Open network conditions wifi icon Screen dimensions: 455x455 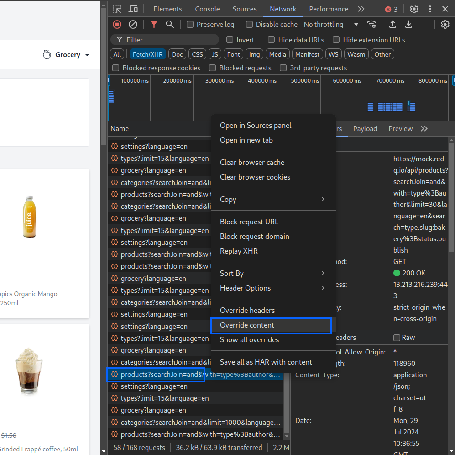[371, 24]
